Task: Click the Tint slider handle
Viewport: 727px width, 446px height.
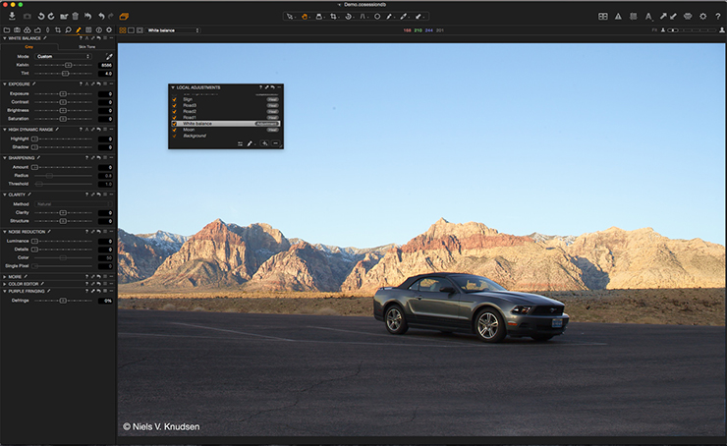Action: (65, 74)
